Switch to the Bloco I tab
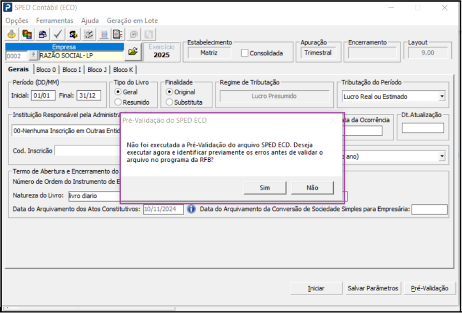The image size is (462, 313). click(x=71, y=70)
